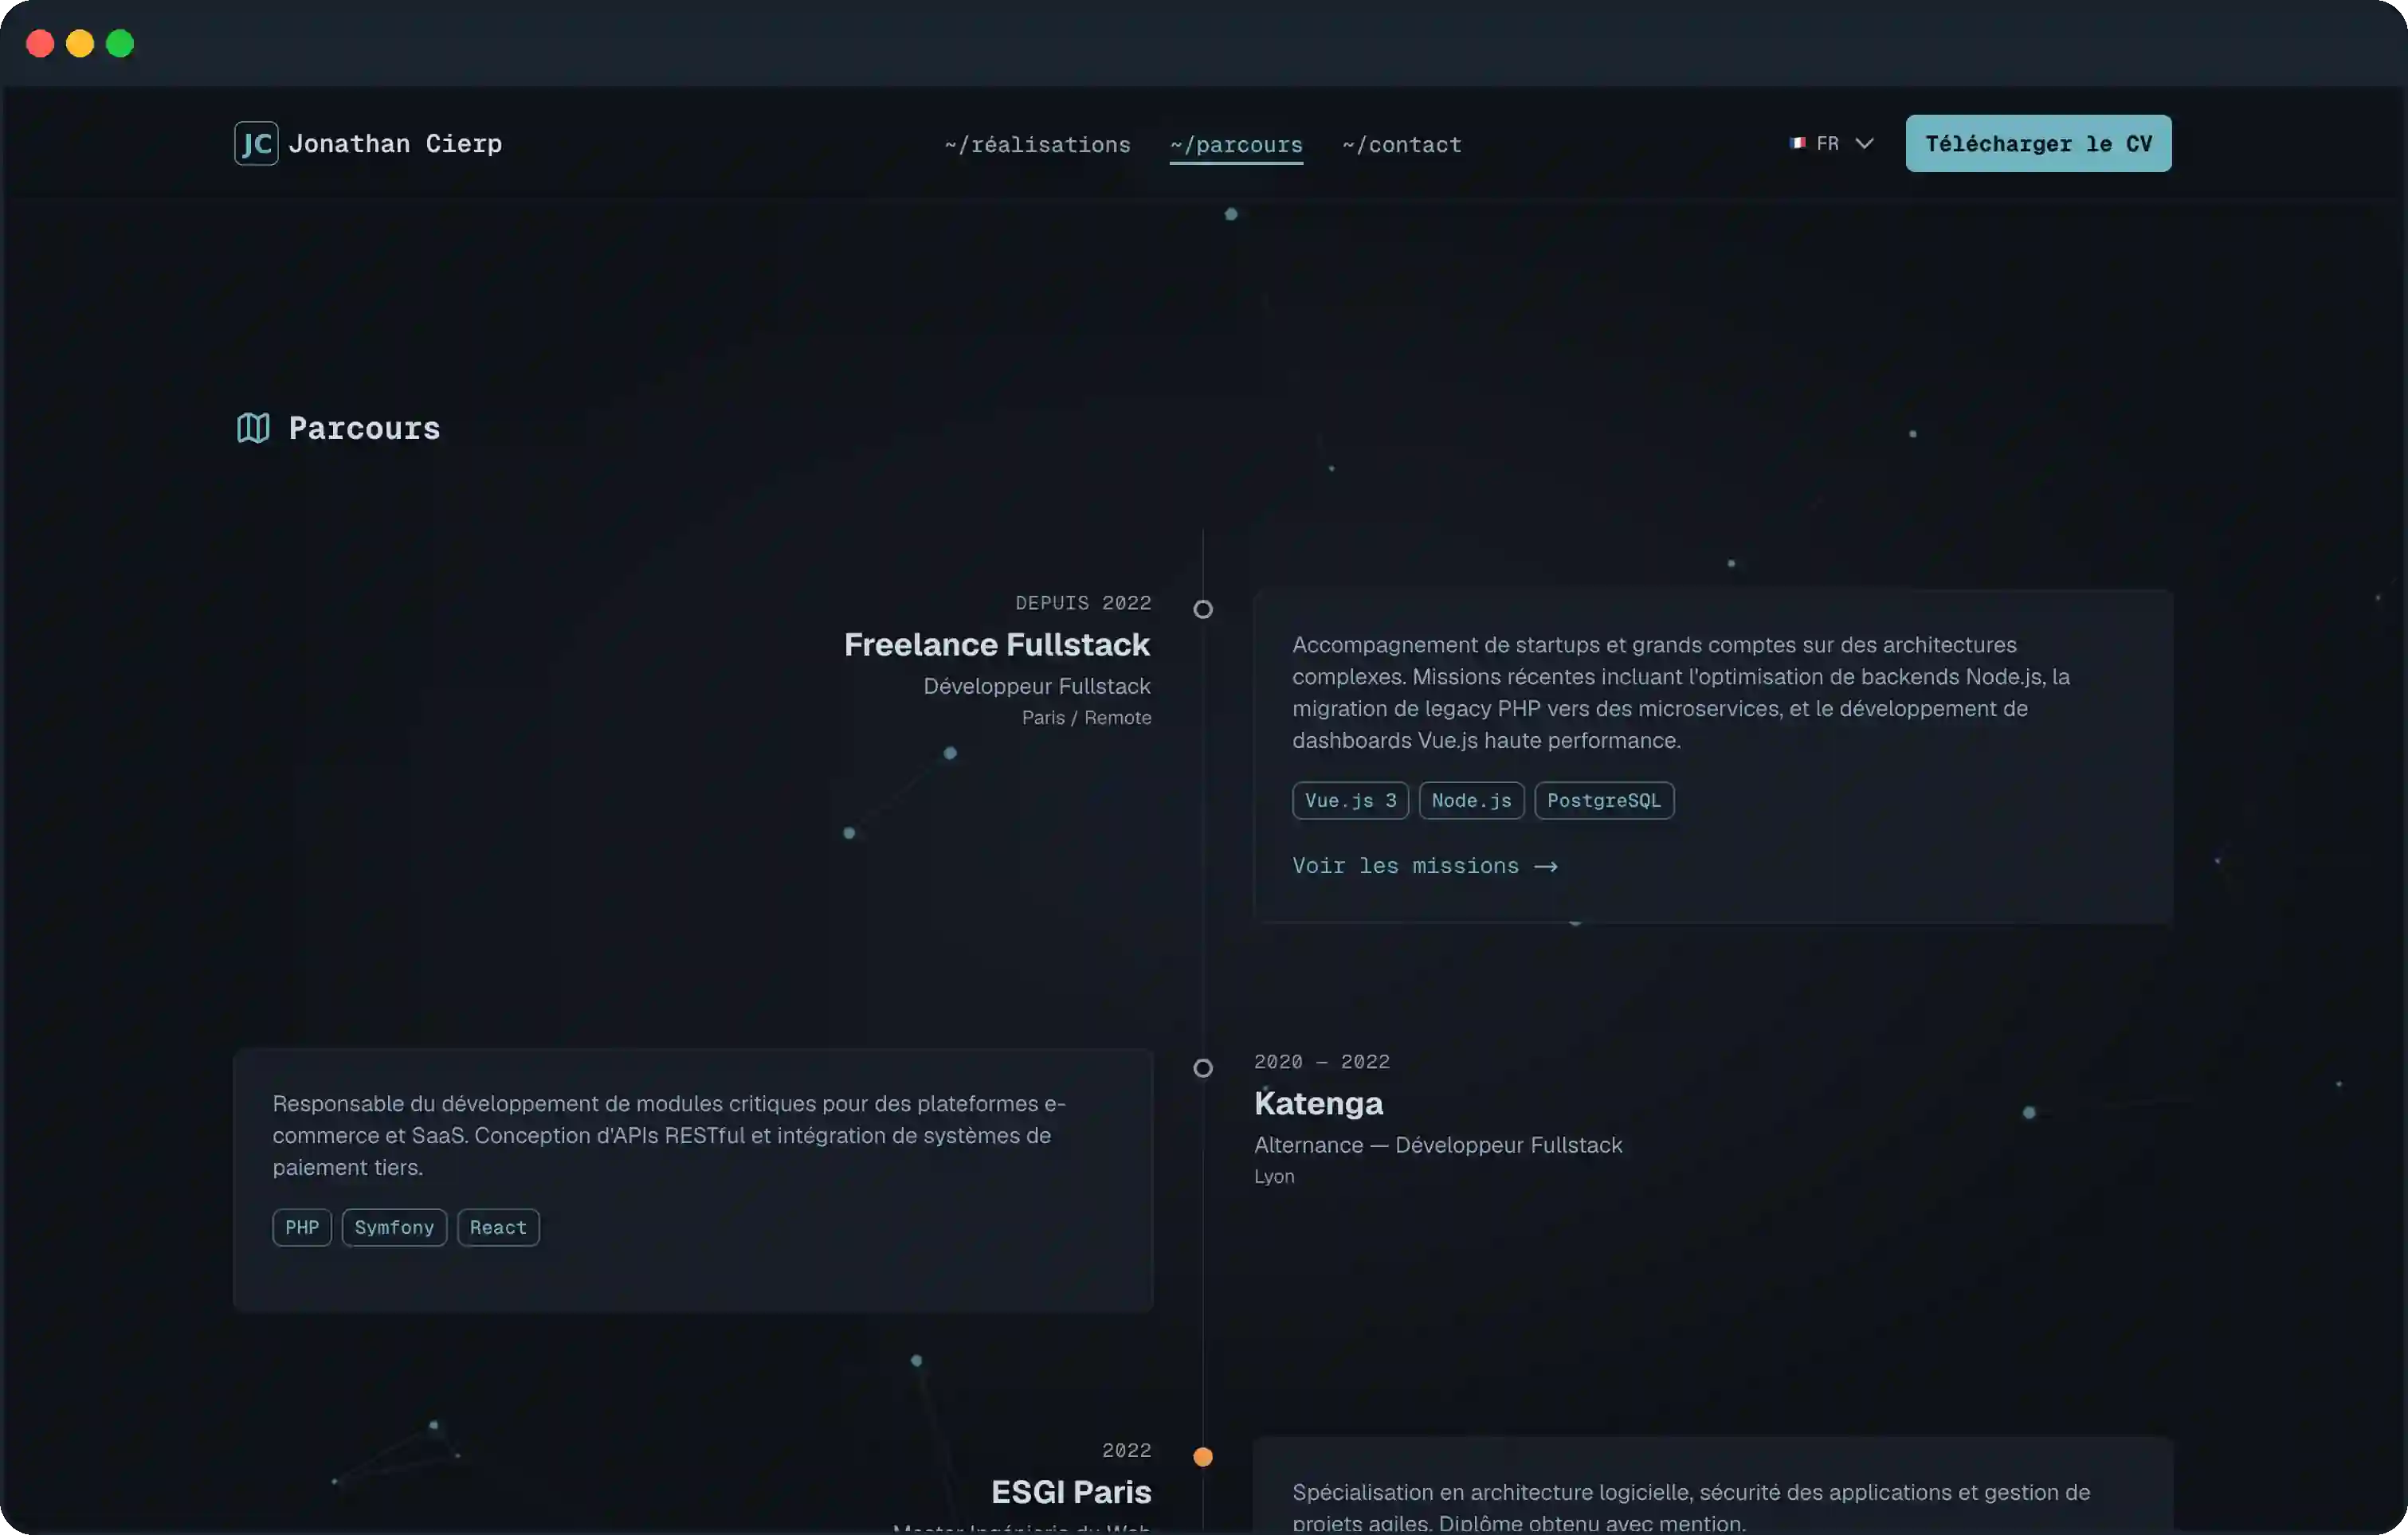Click the JC logo icon
This screenshot has height=1535, width=2408.
point(256,144)
